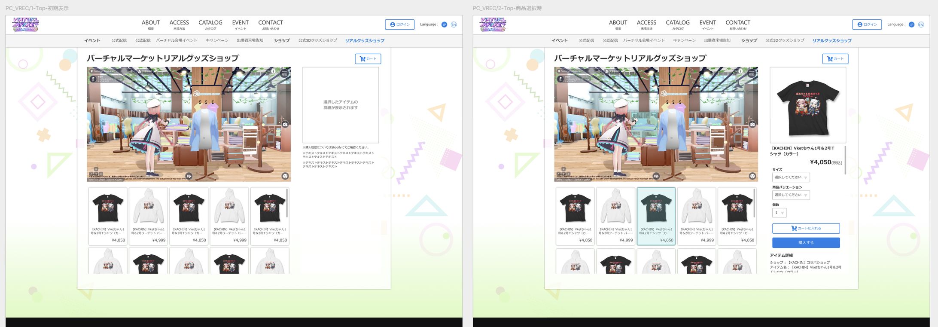Switch language to JP in right mockup
This screenshot has width=938, height=327.
click(x=911, y=24)
